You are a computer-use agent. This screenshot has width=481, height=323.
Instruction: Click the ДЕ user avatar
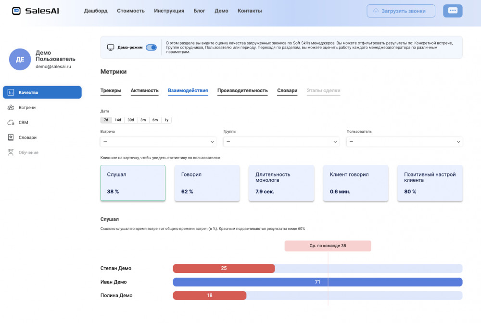tap(20, 60)
